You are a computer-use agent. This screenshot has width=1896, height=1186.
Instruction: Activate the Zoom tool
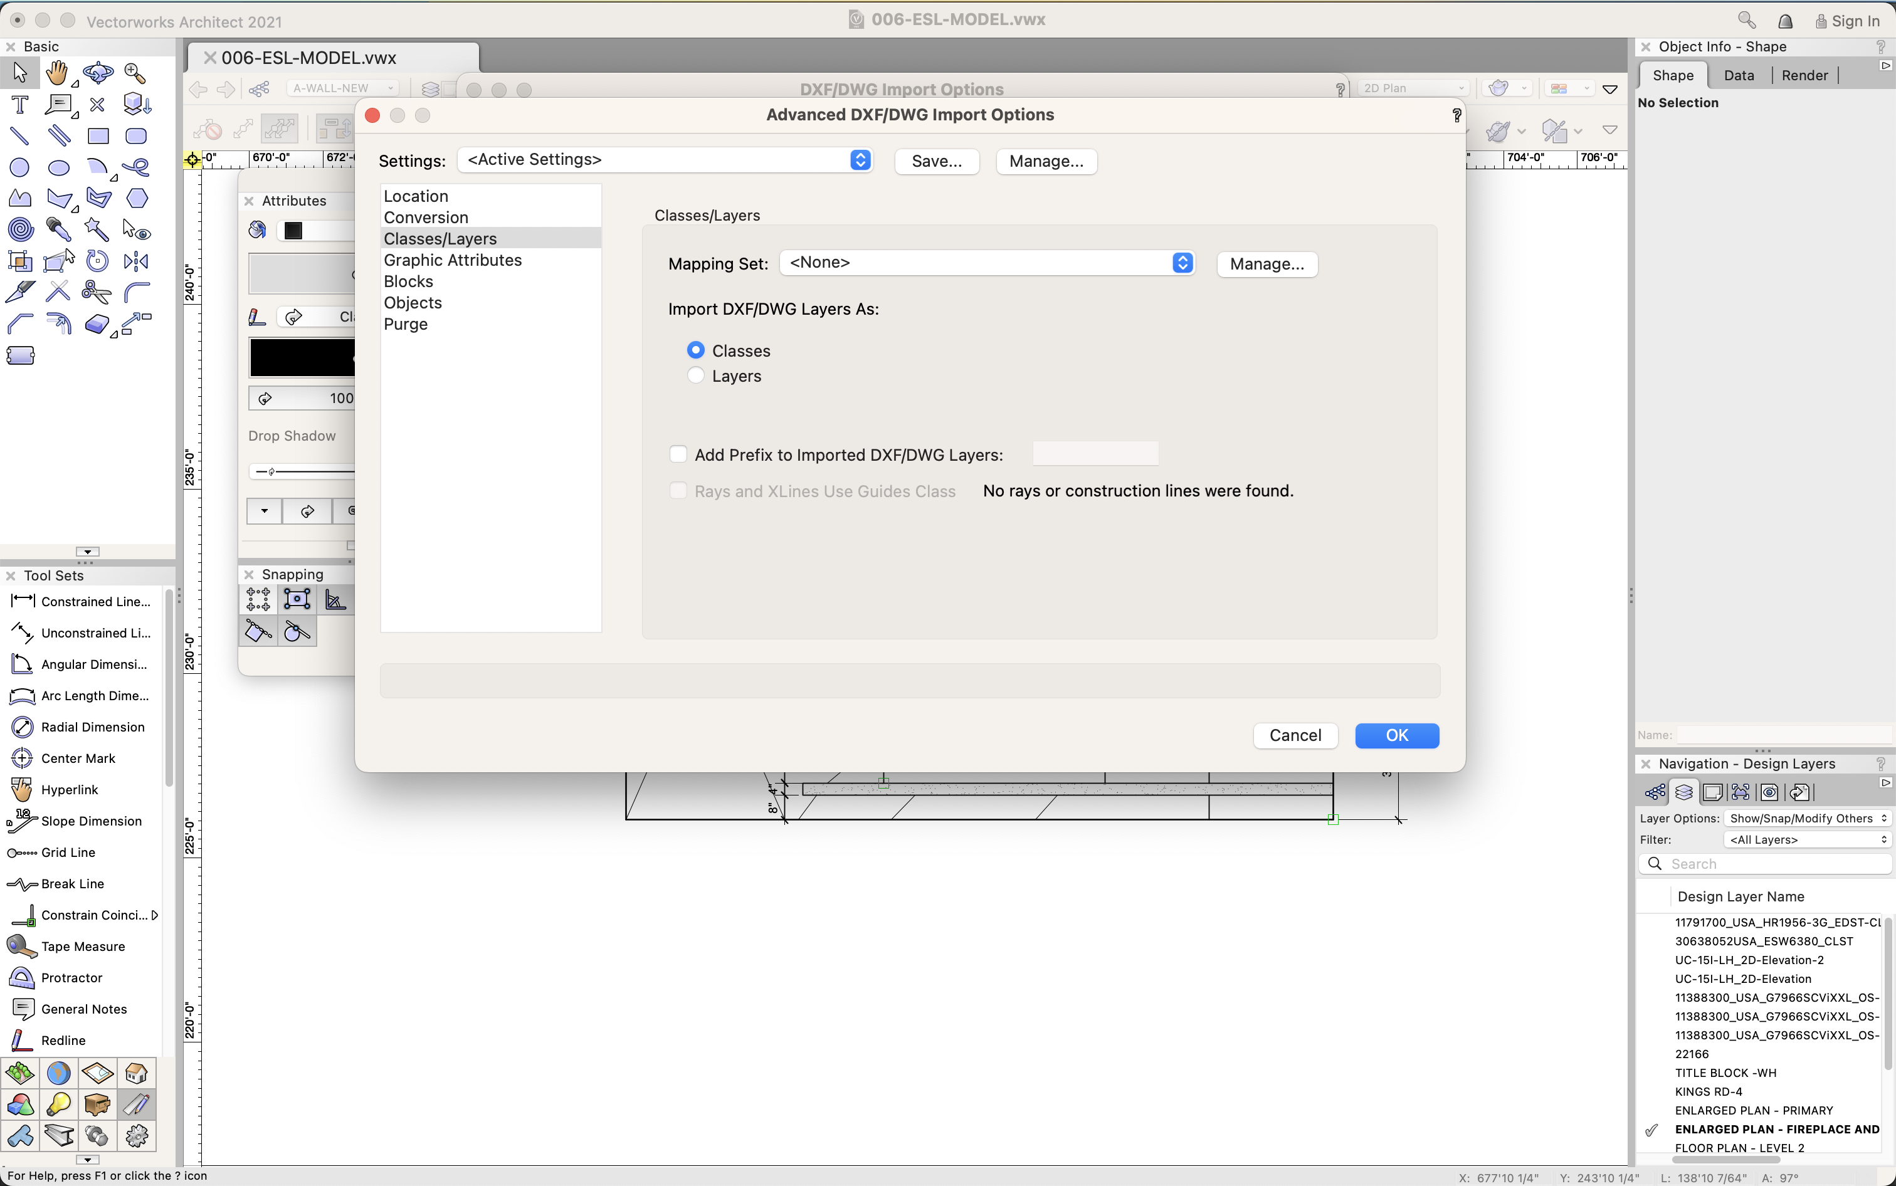point(134,72)
